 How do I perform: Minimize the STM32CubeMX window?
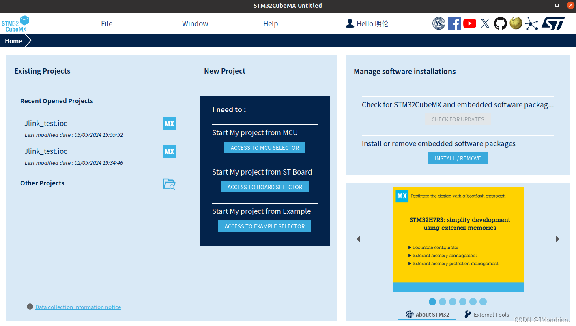544,5
